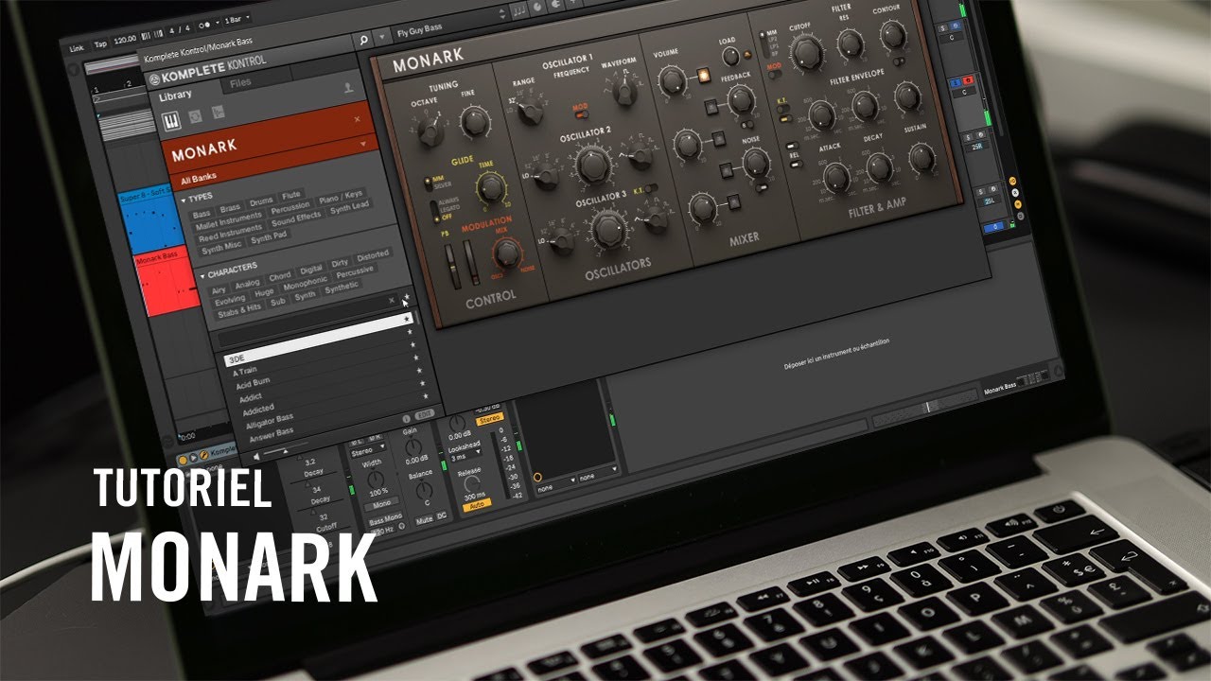This screenshot has width=1211, height=681.
Task: Click the orange Auto release button
Action: point(477,506)
